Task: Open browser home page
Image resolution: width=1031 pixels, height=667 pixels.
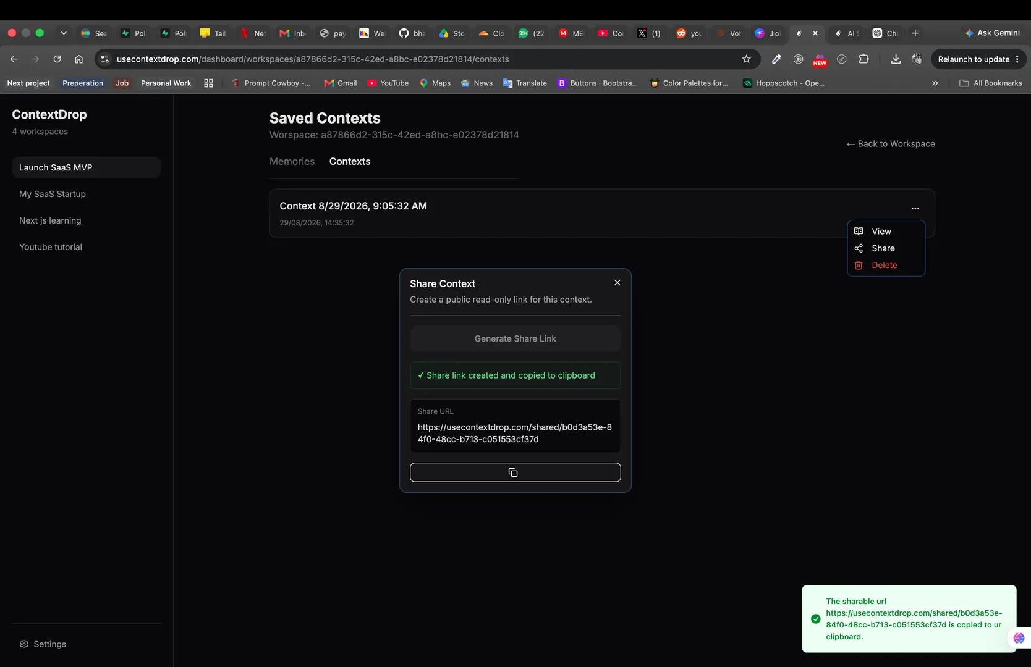Action: (78, 59)
